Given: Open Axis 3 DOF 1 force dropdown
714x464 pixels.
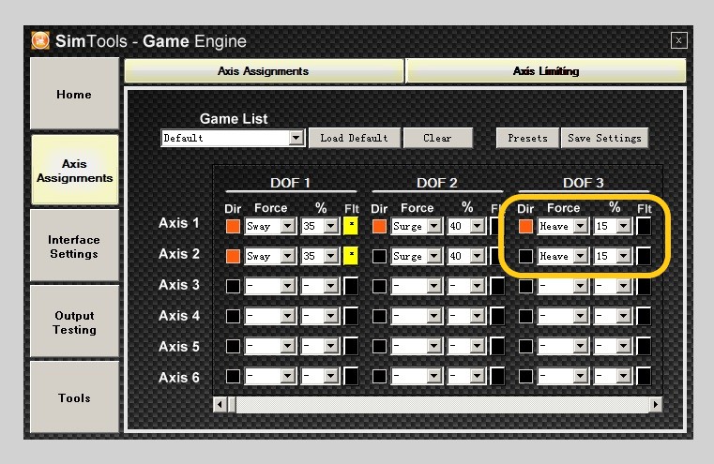Looking at the screenshot, I should (270, 286).
